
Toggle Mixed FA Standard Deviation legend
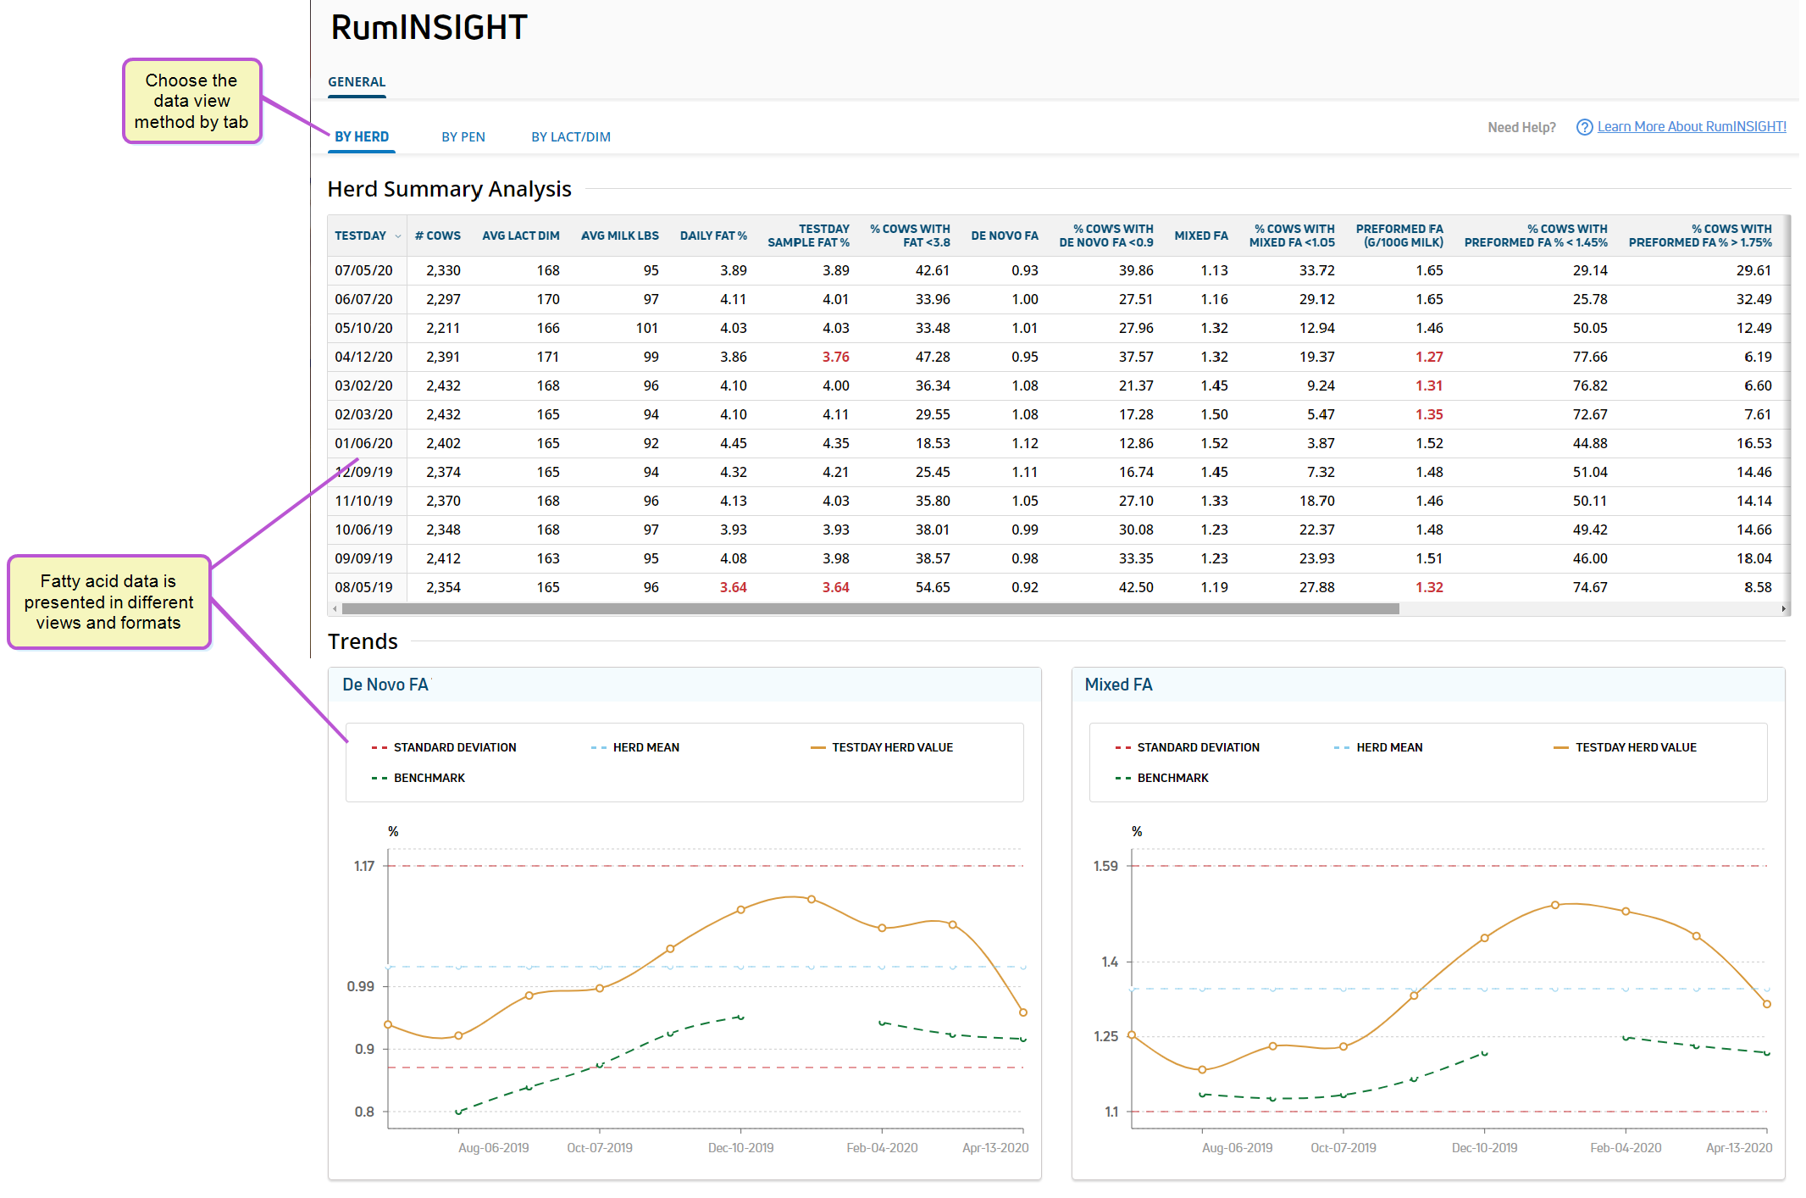(x=1188, y=747)
